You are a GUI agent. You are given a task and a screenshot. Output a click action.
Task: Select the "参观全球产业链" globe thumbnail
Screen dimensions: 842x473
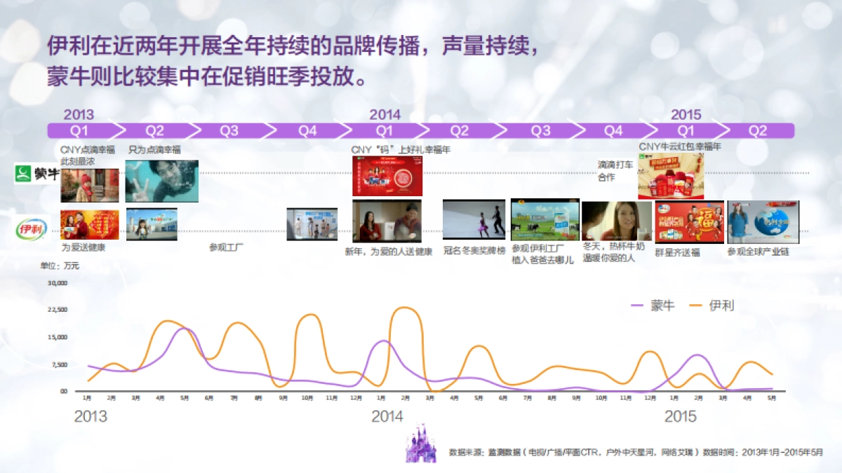click(x=763, y=221)
